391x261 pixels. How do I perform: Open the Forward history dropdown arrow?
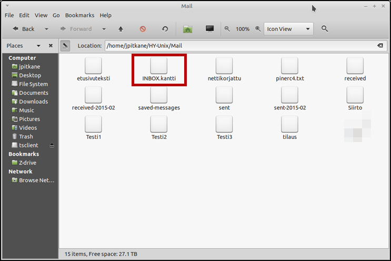pos(104,29)
